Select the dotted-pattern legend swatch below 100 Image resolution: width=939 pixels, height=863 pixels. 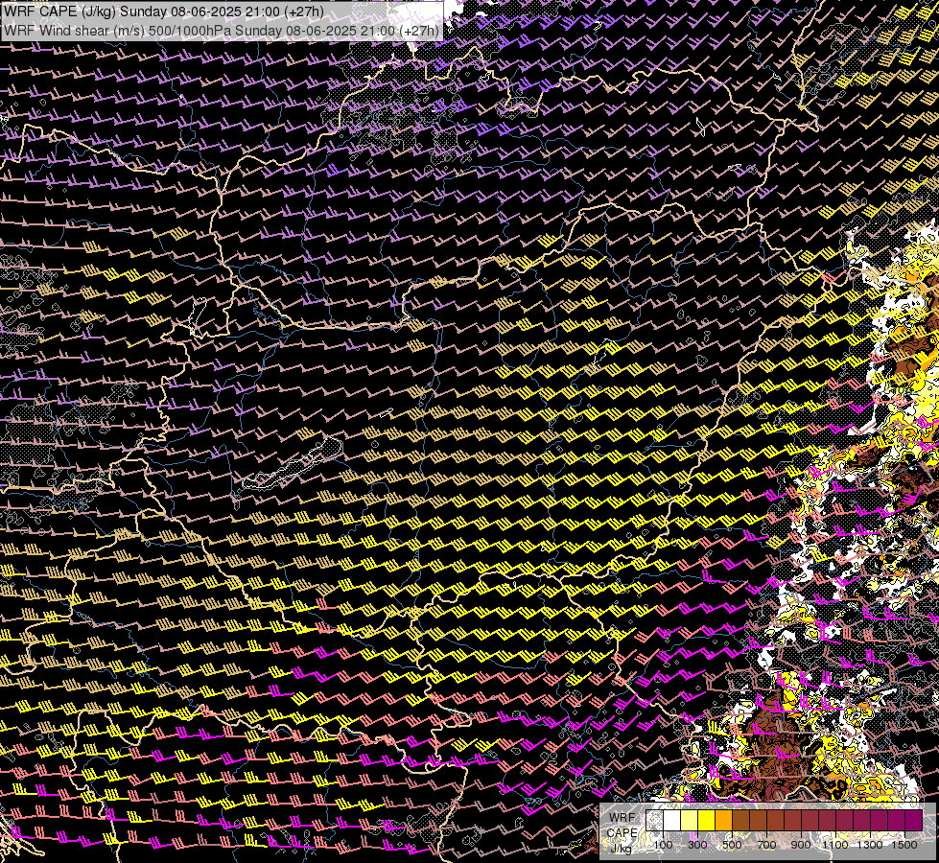(654, 821)
